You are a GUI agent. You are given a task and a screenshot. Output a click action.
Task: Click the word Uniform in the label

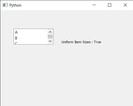(x=67, y=42)
